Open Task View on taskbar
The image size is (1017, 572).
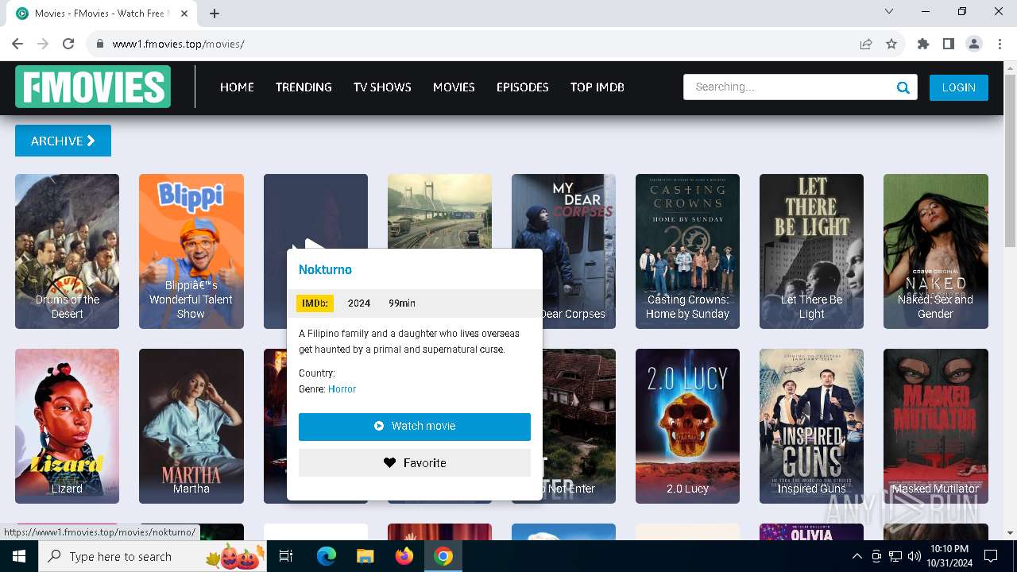tap(286, 556)
